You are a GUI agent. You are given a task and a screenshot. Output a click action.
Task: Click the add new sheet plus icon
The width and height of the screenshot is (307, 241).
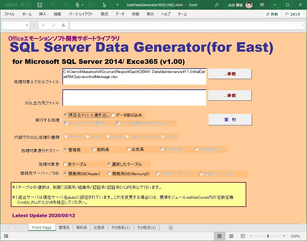click(171, 228)
